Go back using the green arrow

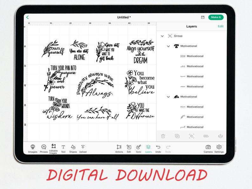click(x=28, y=17)
